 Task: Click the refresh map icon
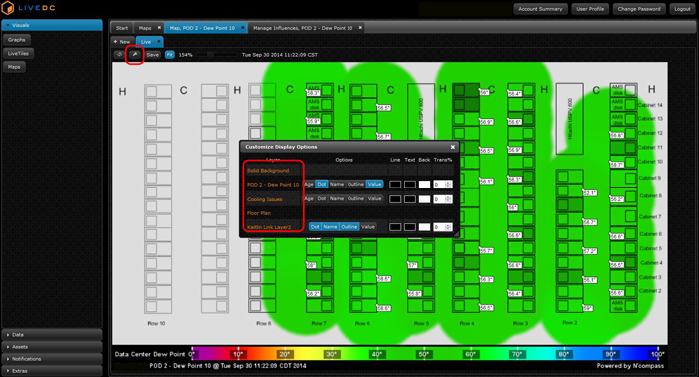tap(119, 55)
